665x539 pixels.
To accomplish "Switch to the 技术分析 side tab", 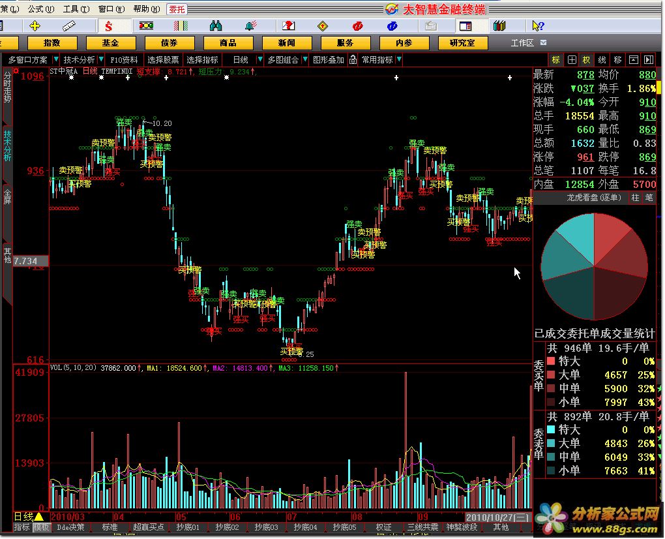I will point(7,146).
